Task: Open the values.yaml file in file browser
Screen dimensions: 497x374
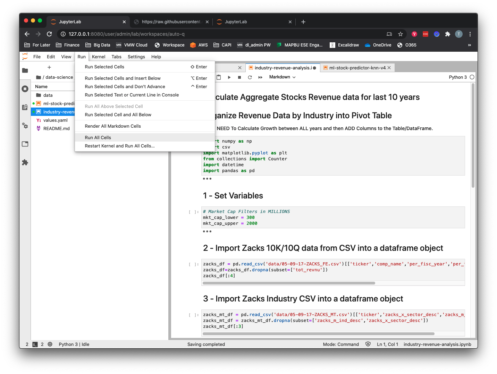Action: point(55,120)
